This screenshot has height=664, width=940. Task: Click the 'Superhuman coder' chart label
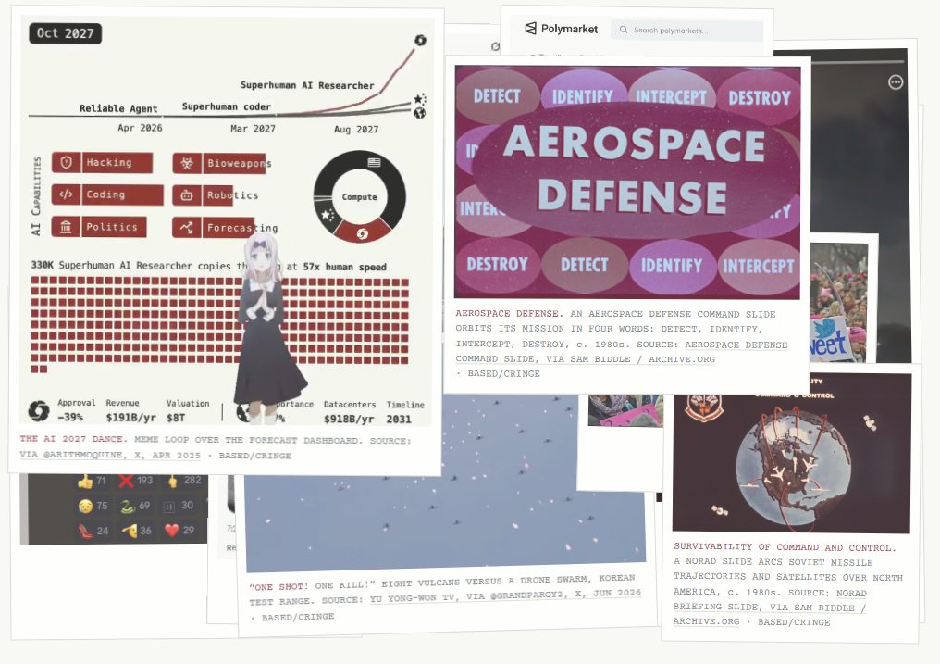[x=227, y=106]
